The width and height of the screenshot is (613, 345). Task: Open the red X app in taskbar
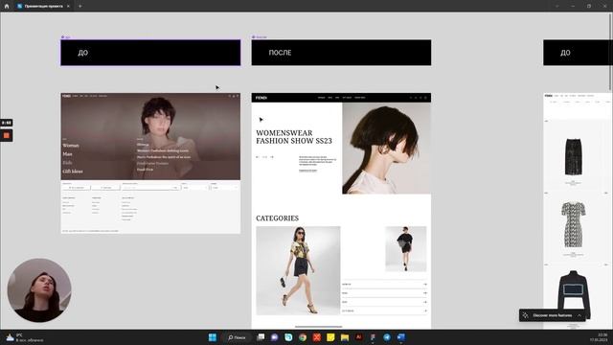point(317,337)
